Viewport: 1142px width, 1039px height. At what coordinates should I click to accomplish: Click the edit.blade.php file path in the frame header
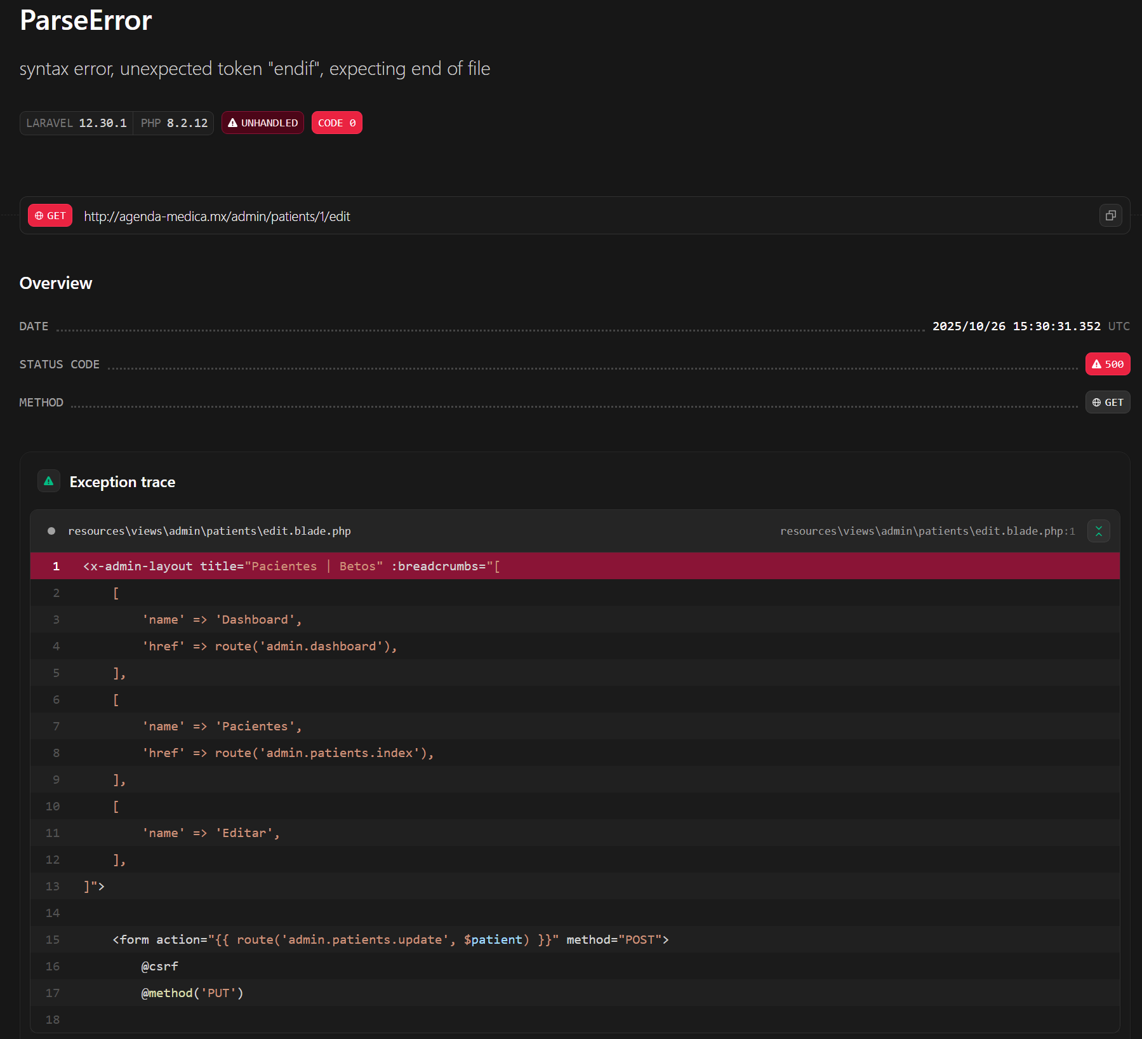209,531
